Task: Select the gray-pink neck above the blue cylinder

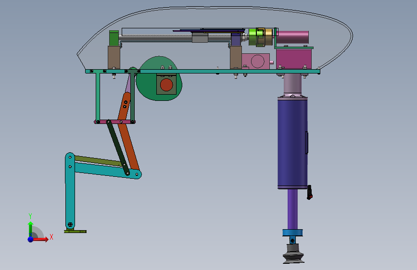Action: [x=292, y=84]
